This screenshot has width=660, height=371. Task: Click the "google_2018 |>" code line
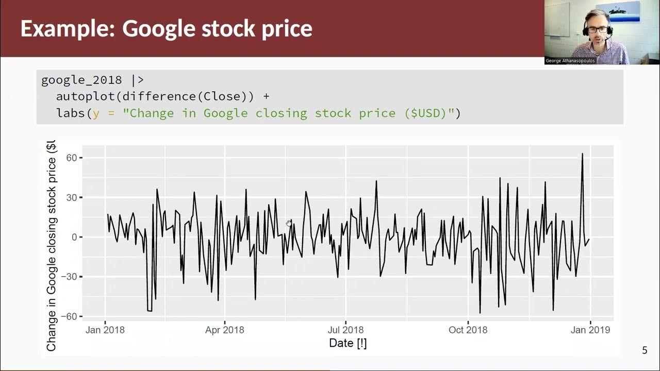tap(92, 80)
